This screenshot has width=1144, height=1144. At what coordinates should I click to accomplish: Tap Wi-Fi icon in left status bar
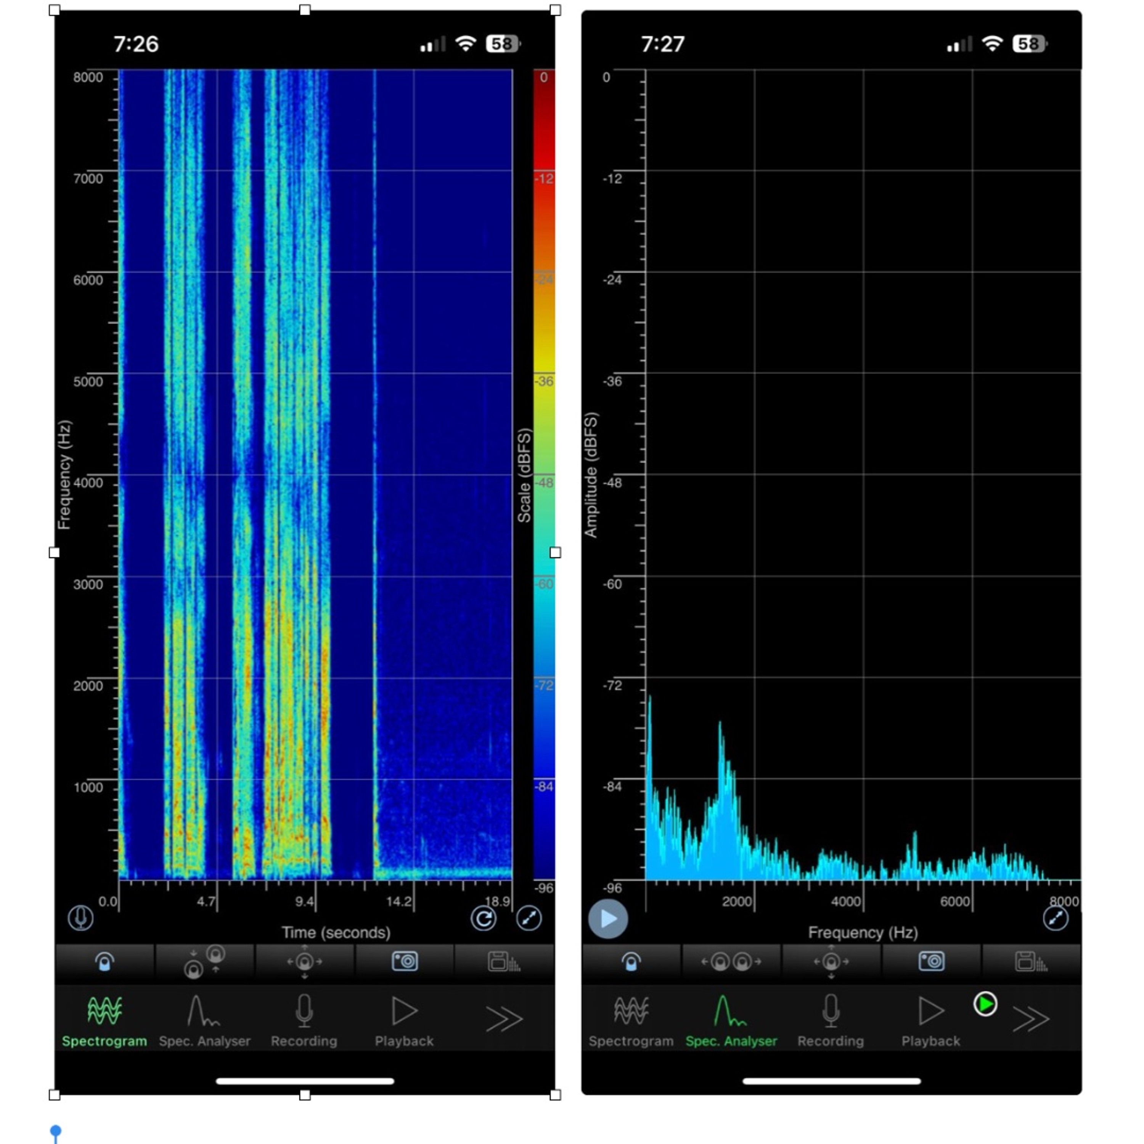click(465, 43)
